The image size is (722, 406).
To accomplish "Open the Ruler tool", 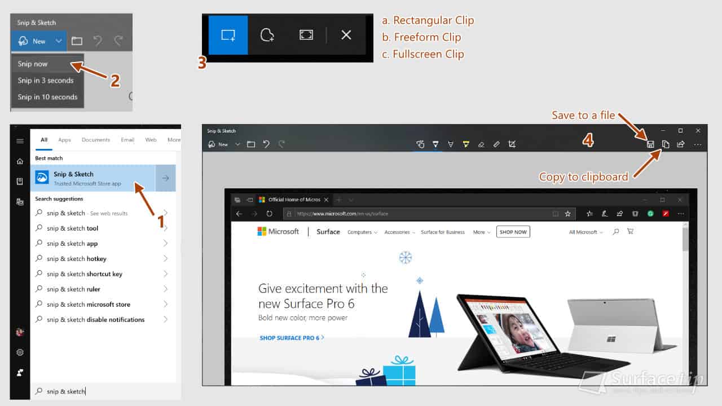I will pos(496,144).
